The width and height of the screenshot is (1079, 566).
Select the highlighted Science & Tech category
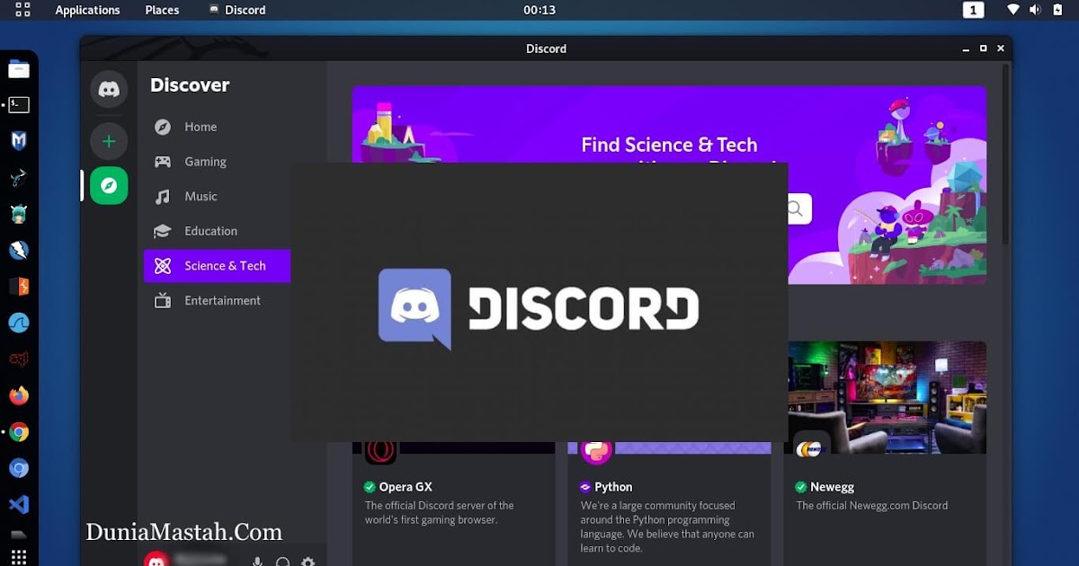[217, 266]
